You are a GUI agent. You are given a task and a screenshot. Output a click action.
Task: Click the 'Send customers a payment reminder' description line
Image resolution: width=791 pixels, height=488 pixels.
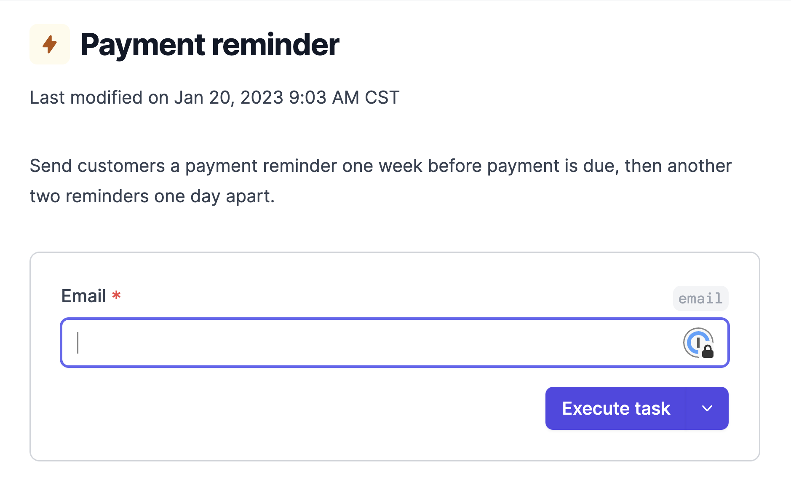(x=381, y=166)
